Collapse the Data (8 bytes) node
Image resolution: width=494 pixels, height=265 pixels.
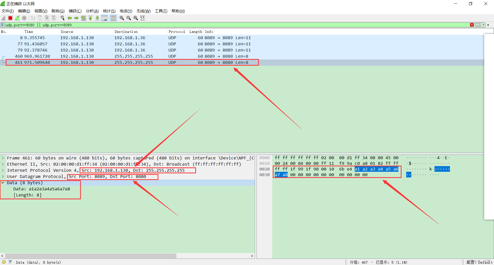[x=3, y=183]
